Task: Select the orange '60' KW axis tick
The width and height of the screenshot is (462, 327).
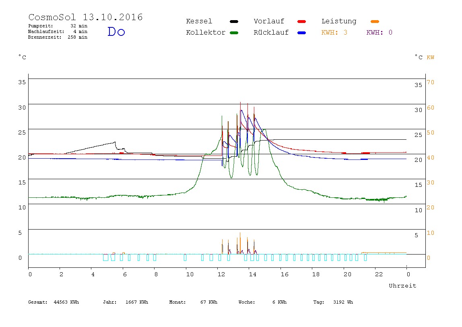Action: [x=431, y=108]
